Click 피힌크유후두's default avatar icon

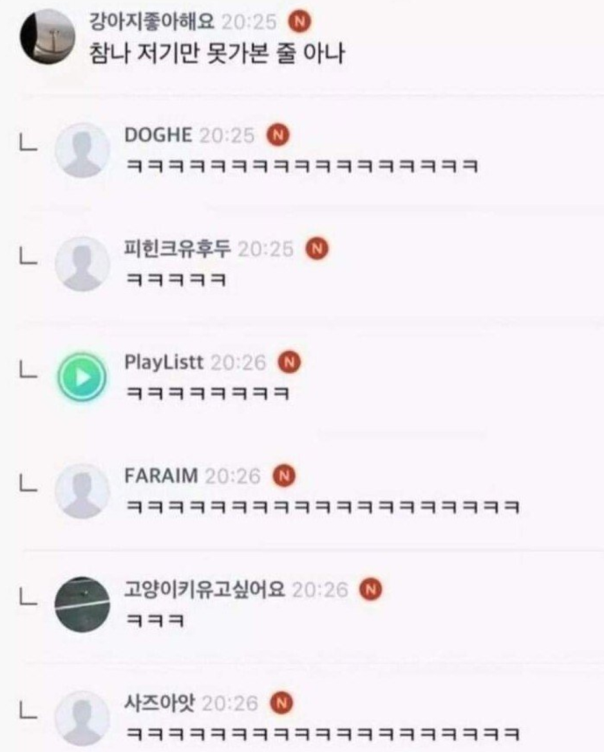pos(82,264)
